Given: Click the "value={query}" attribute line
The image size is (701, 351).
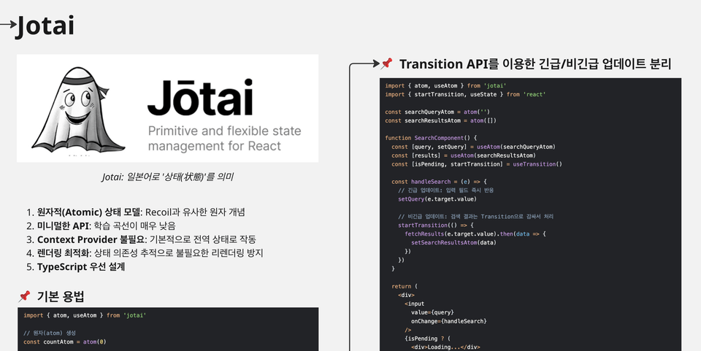Looking at the screenshot, I should coord(432,312).
